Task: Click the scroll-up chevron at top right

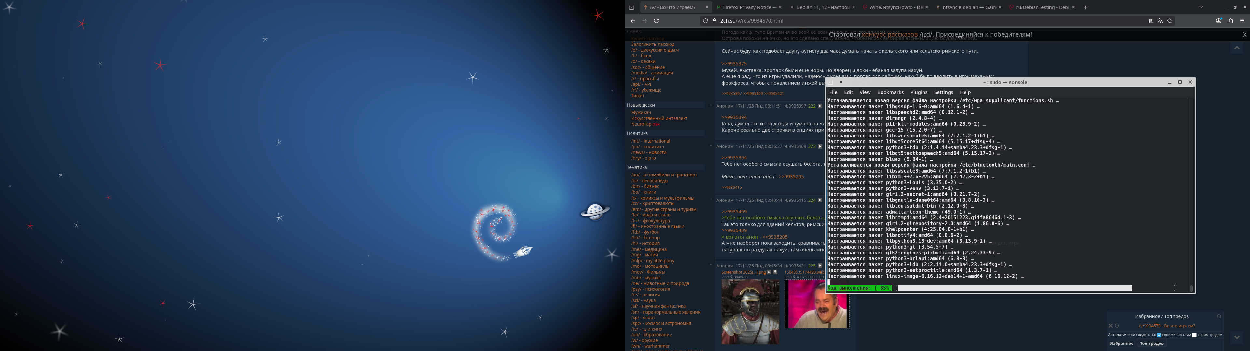Action: 1236,48
